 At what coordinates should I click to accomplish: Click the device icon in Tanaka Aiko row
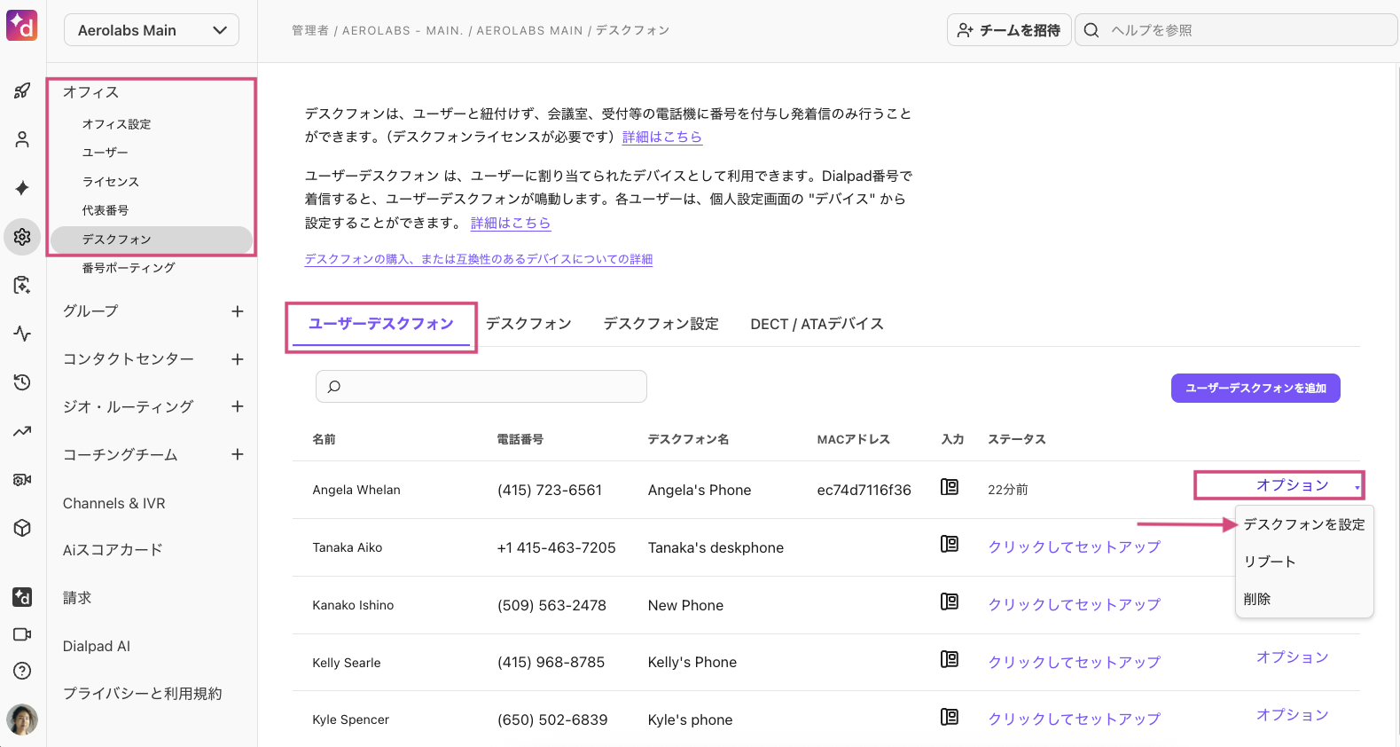pos(949,544)
